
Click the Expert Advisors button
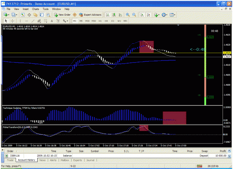click(90, 15)
